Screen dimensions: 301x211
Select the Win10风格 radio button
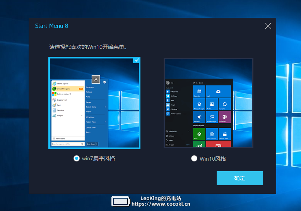coord(194,158)
